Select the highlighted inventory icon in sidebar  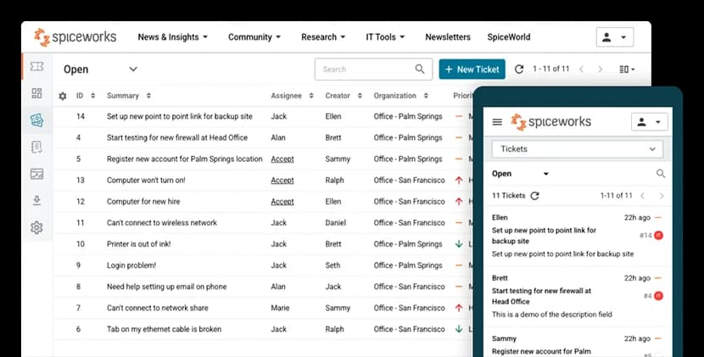(36, 120)
